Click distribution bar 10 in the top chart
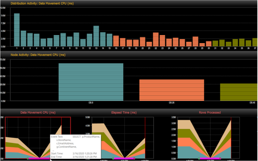This screenshot has height=161, width=258. point(76,39)
